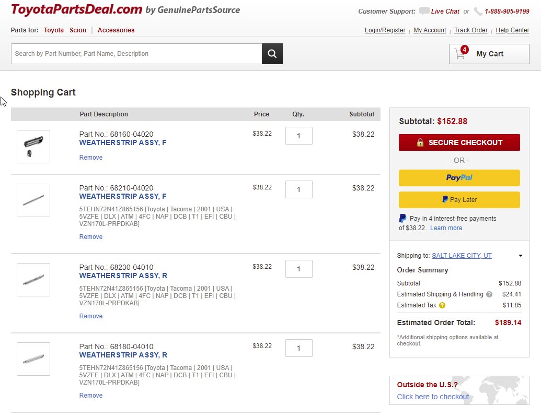Pay with the PayPal button
This screenshot has height=418, width=541.
[x=459, y=178]
